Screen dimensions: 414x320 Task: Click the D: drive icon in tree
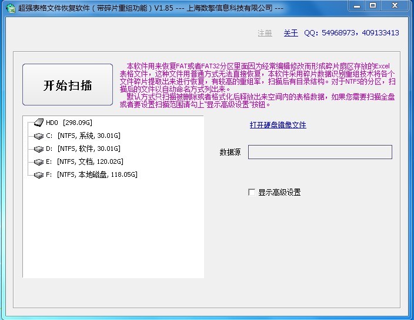pyautogui.click(x=39, y=149)
